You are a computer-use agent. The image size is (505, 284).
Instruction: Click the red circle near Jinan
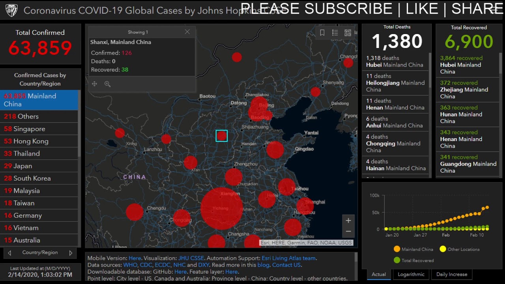click(275, 150)
